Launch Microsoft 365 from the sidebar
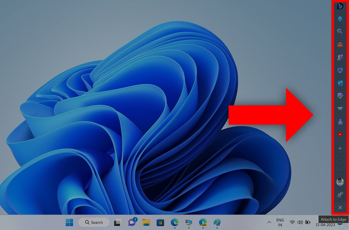The height and width of the screenshot is (230, 349). point(340,70)
